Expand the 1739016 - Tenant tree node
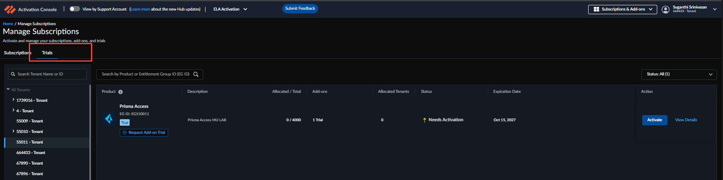Viewport: 723px width, 180px height. click(x=13, y=100)
